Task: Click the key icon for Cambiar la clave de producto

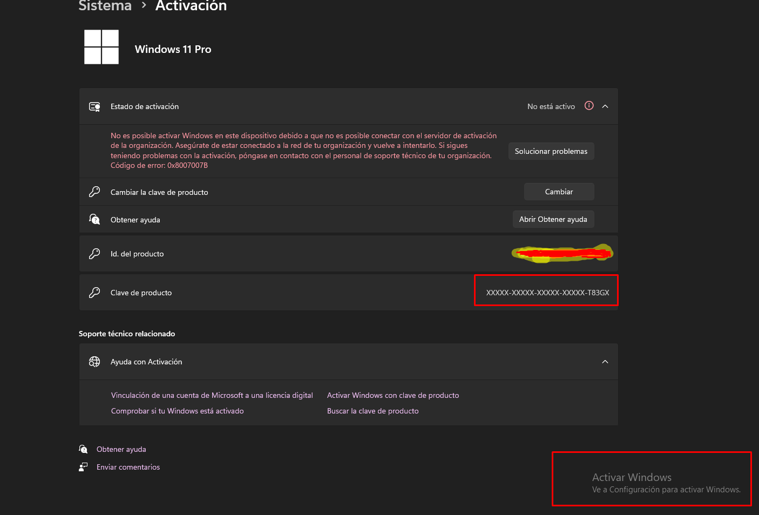Action: point(94,192)
